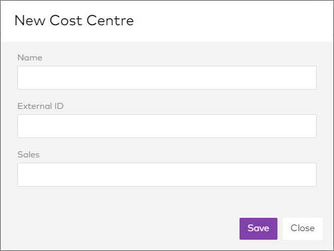Cancel the form using Close
This screenshot has height=251, width=334.
pyautogui.click(x=303, y=228)
